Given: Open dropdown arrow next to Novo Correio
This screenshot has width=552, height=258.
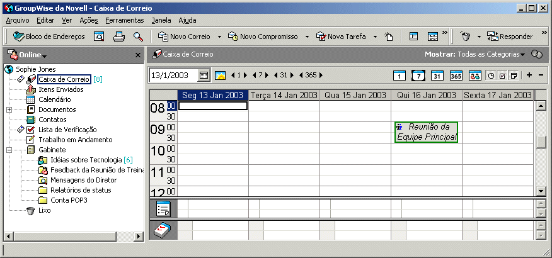Looking at the screenshot, I should tap(219, 36).
